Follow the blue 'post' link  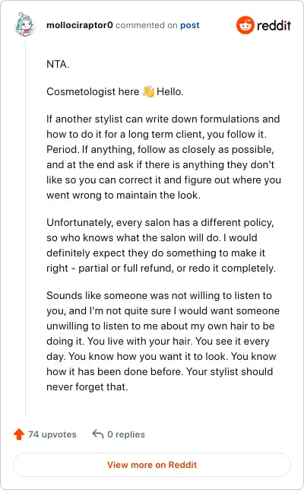[x=190, y=25]
